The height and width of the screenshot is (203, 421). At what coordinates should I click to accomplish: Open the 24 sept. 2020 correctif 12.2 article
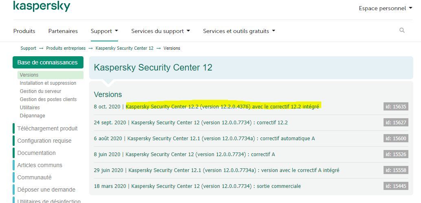click(209, 123)
